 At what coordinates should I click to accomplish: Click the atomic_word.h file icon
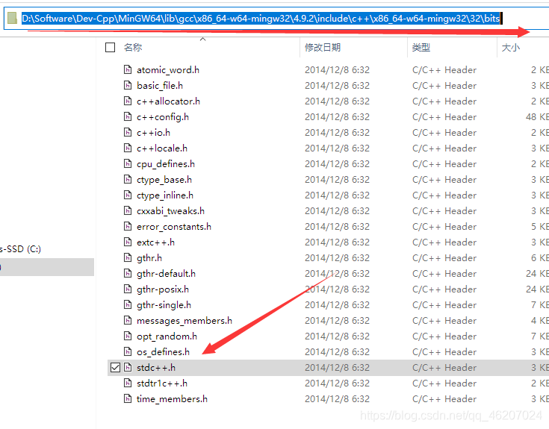(x=128, y=69)
